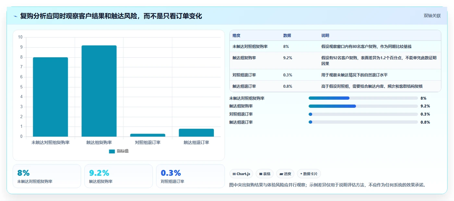The height and width of the screenshot is (201, 454).
Task: Click the 对照组退订率 bar in the chart
Action: click(148, 135)
